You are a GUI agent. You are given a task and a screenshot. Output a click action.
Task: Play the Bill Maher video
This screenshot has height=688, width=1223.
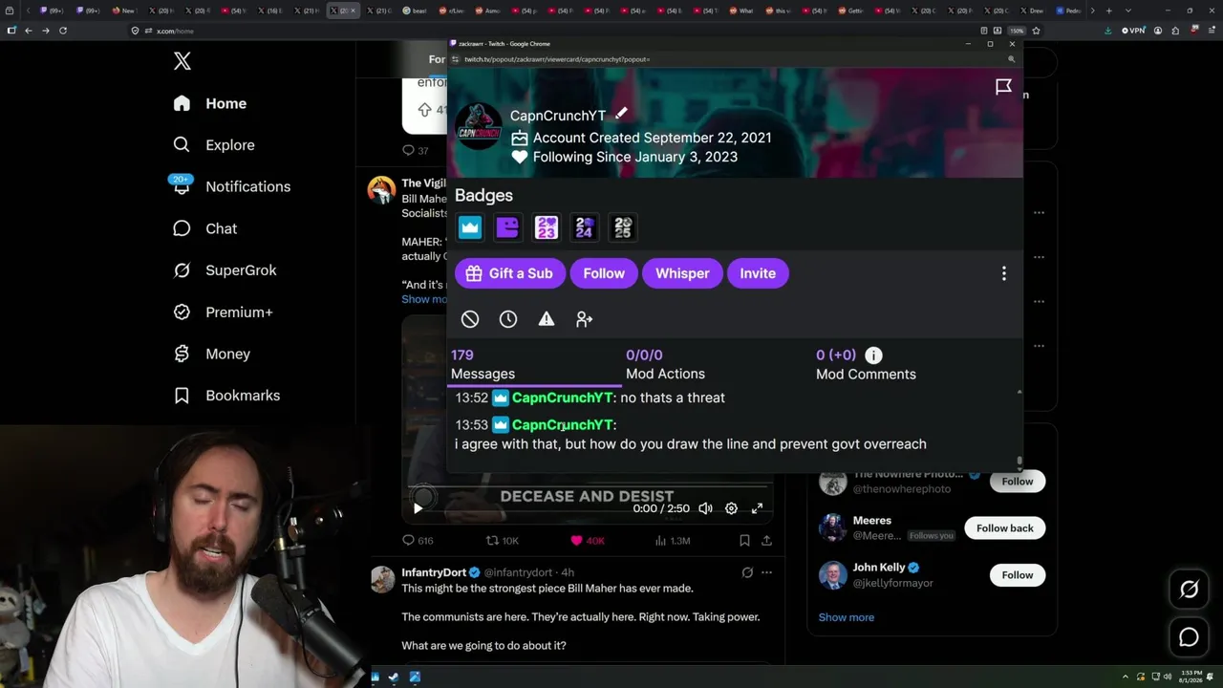[418, 508]
